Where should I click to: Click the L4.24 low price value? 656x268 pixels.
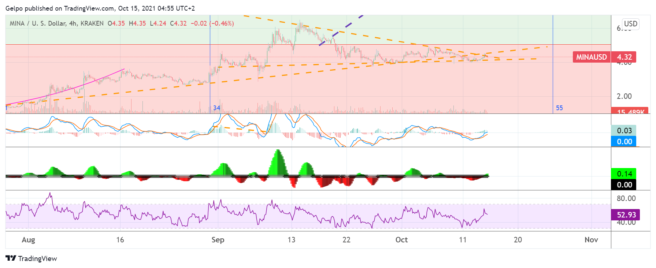(x=158, y=23)
